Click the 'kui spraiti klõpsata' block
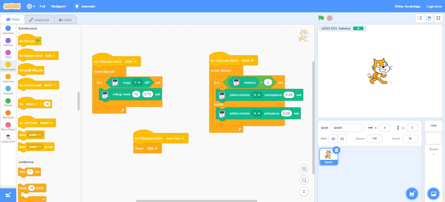Viewport: 445px width, 202px height. point(31,70)
